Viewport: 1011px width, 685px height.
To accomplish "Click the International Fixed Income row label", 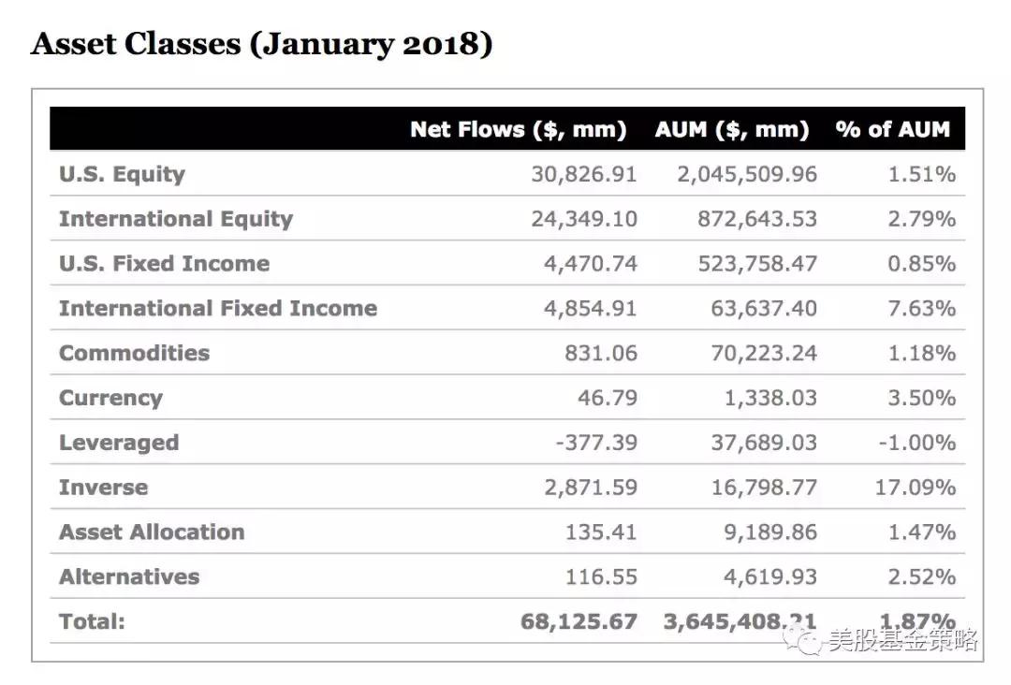I will click(x=218, y=309).
